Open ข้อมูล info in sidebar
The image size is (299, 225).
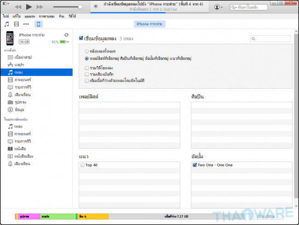tap(16, 110)
